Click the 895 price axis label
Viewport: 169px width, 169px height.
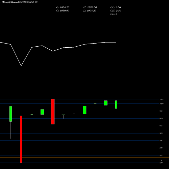[x=161, y=141]
